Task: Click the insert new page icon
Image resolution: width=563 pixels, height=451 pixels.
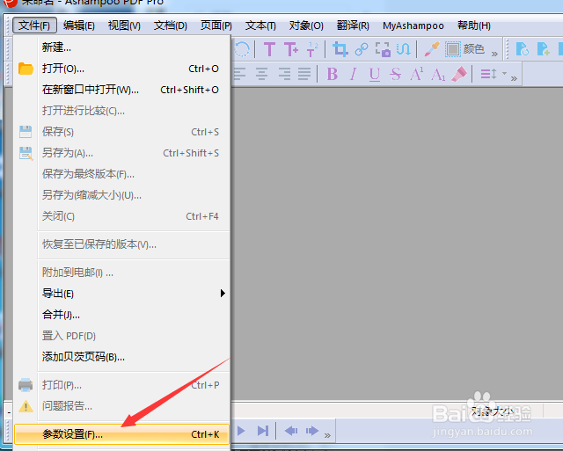Action: (x=543, y=49)
